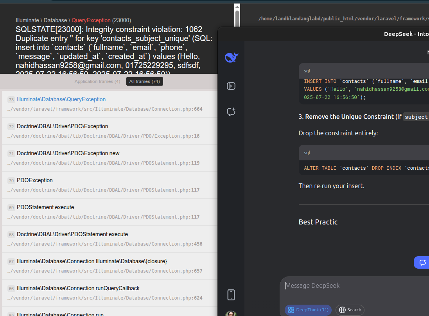
Task: Click the mobile app download icon
Action: [x=231, y=294]
